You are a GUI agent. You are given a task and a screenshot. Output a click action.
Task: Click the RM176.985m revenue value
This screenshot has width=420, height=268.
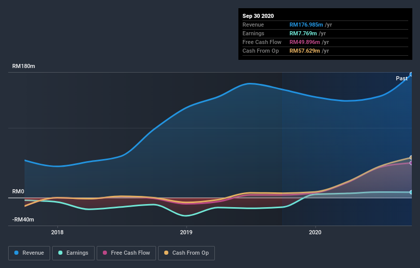(306, 25)
